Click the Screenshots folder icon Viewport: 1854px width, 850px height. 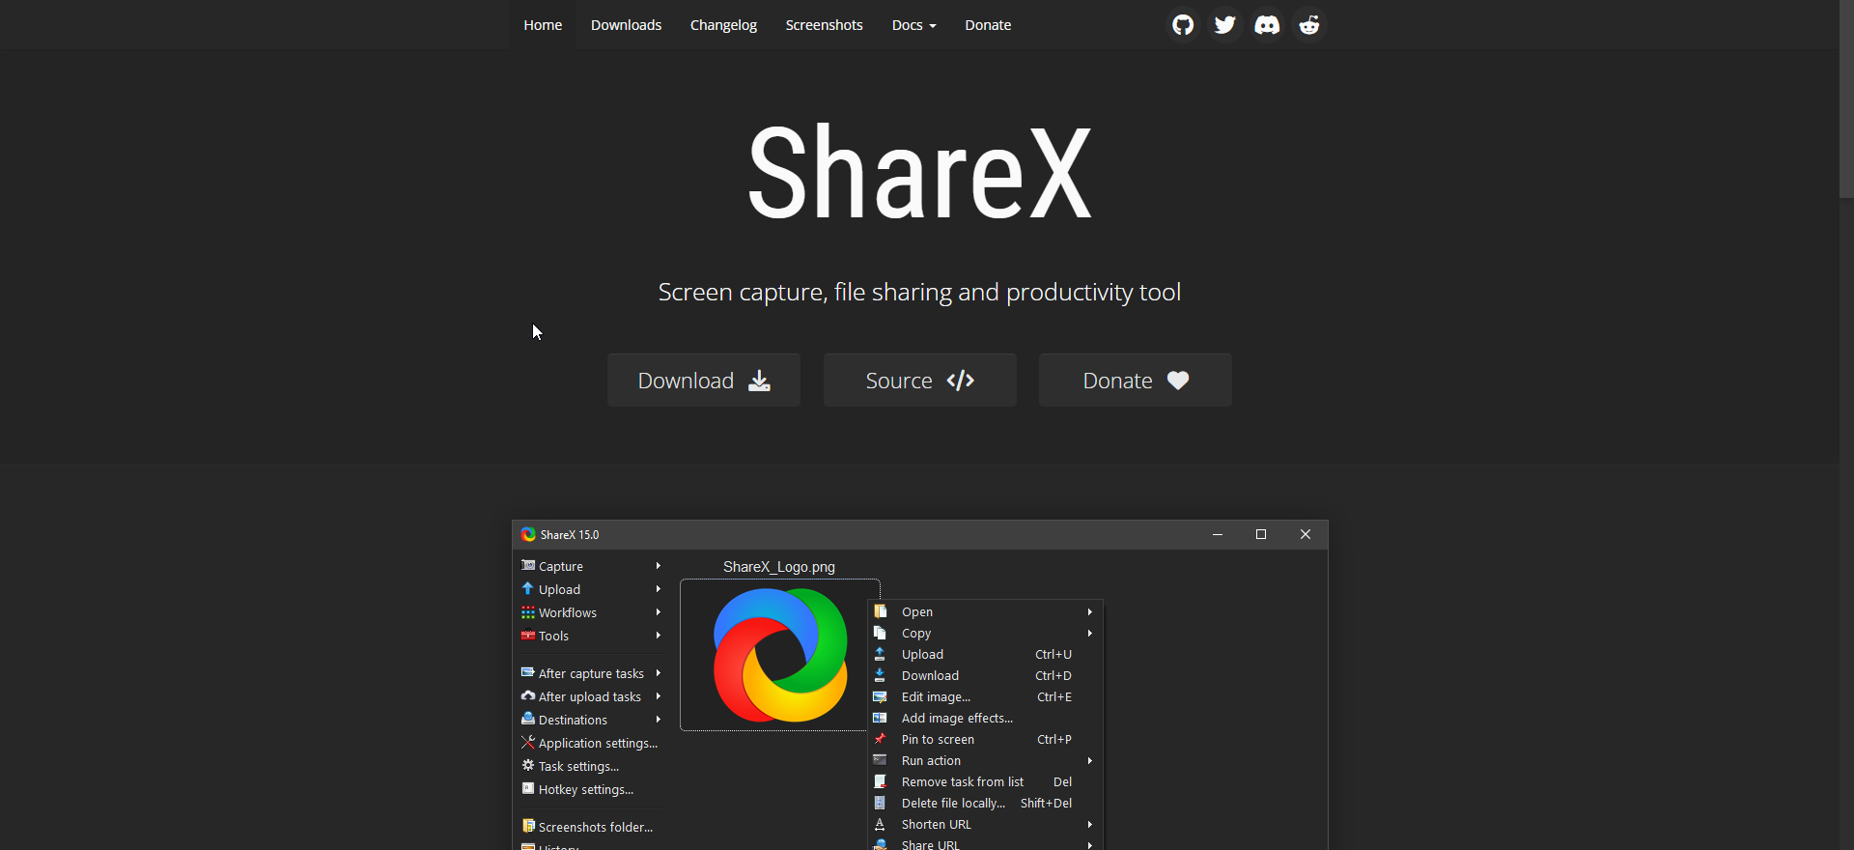[x=528, y=826]
